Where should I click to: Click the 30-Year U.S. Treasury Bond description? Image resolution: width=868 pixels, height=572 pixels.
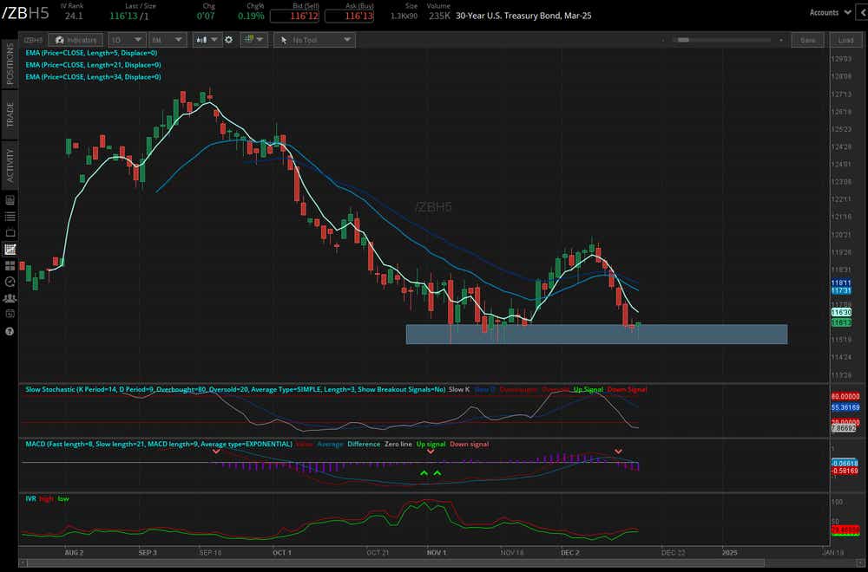(523, 16)
